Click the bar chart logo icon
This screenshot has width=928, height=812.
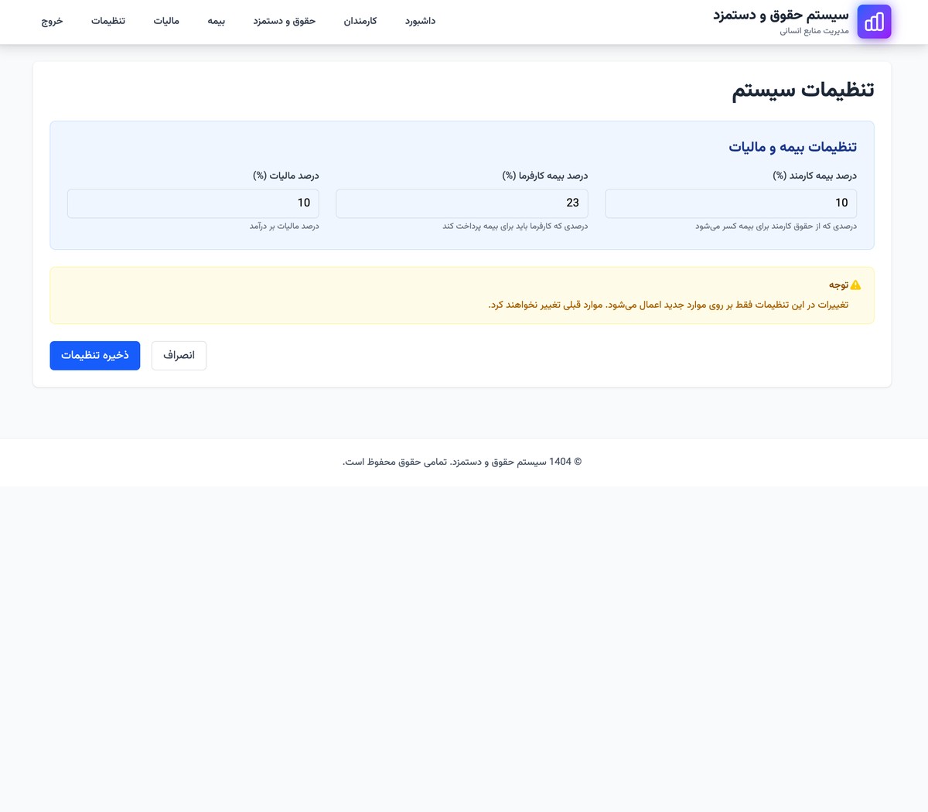pyautogui.click(x=874, y=21)
